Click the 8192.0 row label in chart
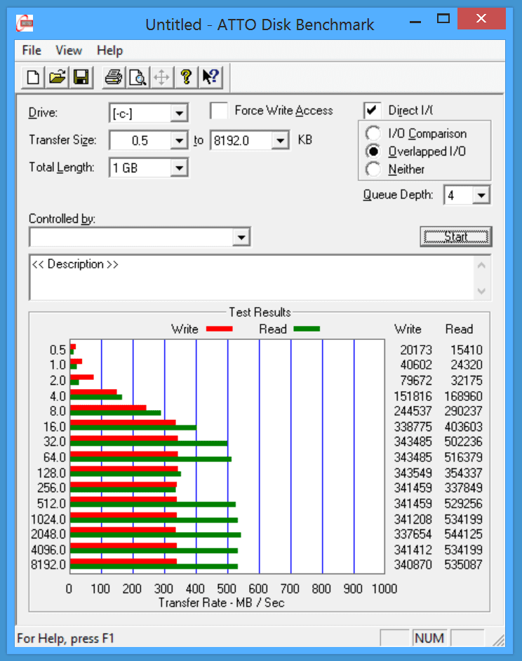Screen dimensions: 522x661 [x=48, y=564]
